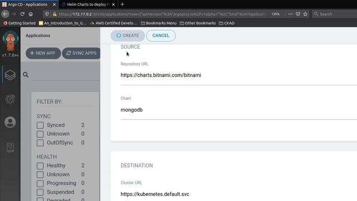The width and height of the screenshot is (357, 201).
Task: Click the NEW APP button
Action: [x=44, y=53]
